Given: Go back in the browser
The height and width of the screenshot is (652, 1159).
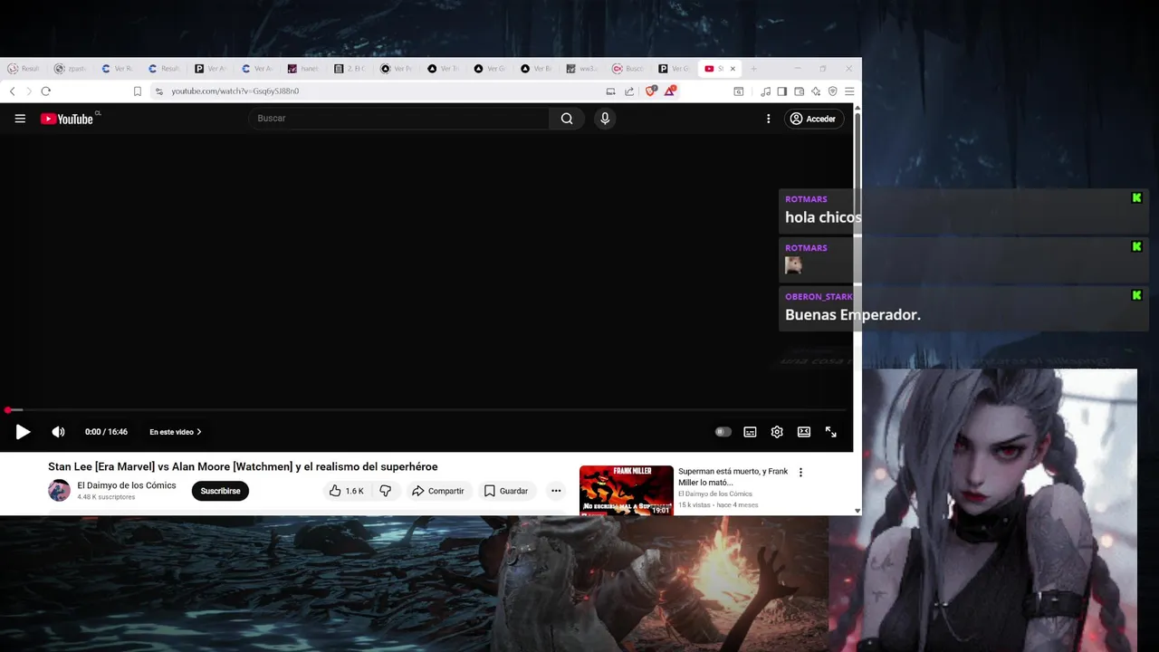Looking at the screenshot, I should (12, 91).
